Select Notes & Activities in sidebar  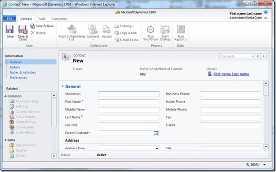point(23,72)
